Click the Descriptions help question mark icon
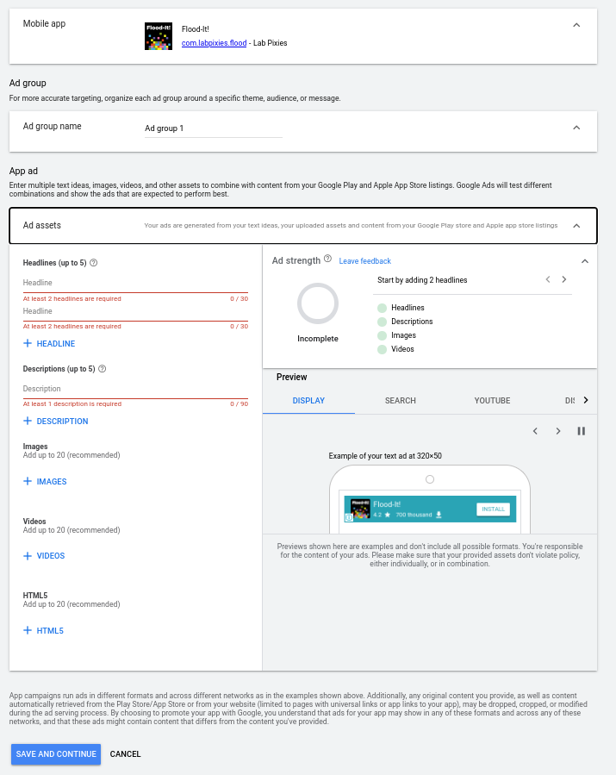 click(x=103, y=369)
